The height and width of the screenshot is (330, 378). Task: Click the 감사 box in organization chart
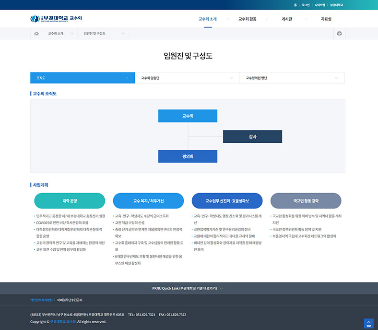252,136
